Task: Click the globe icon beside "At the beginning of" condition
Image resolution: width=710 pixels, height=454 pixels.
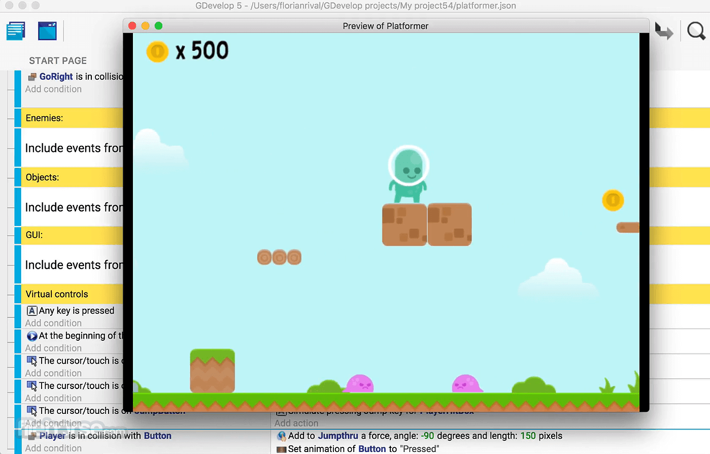Action: pyautogui.click(x=31, y=335)
